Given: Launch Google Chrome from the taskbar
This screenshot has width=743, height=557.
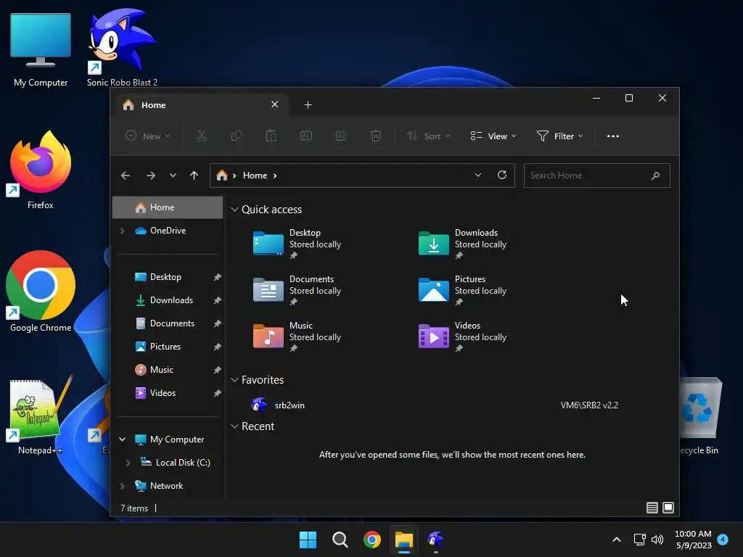Looking at the screenshot, I should pos(372,539).
